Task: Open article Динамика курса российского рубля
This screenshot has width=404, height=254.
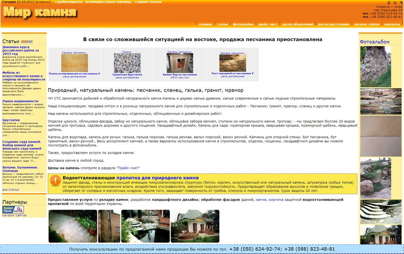Action: (21, 50)
